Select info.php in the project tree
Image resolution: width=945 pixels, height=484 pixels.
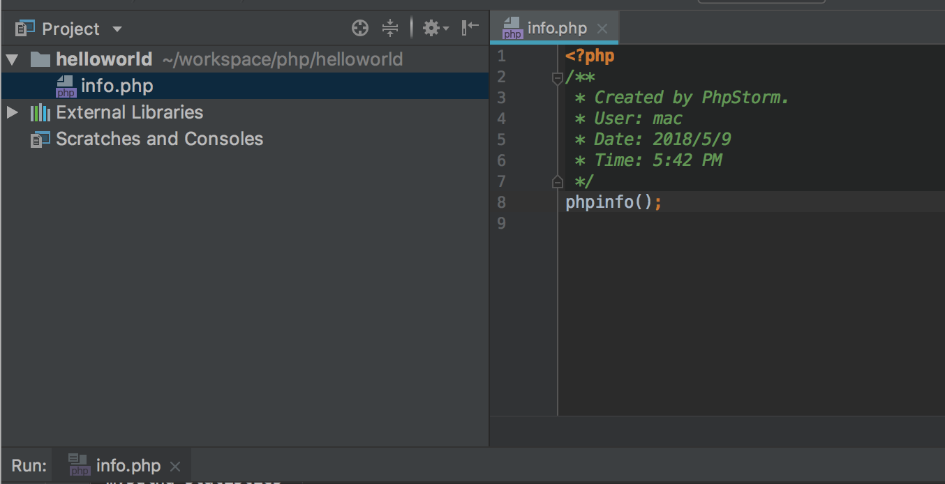[117, 86]
